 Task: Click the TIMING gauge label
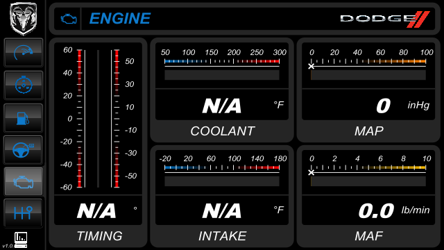tap(99, 236)
